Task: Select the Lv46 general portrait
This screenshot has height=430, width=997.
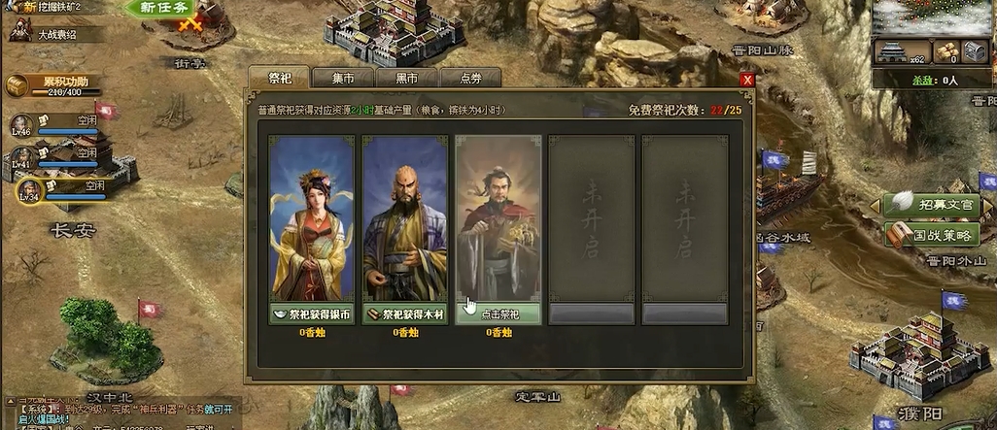Action: 21,124
